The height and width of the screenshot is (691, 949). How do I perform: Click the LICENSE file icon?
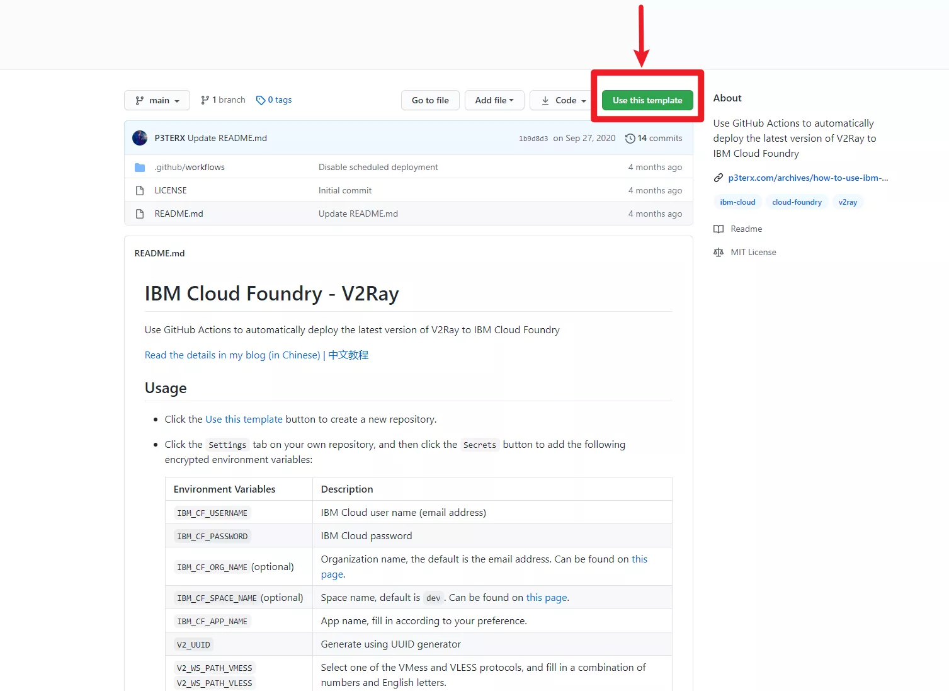coord(140,190)
